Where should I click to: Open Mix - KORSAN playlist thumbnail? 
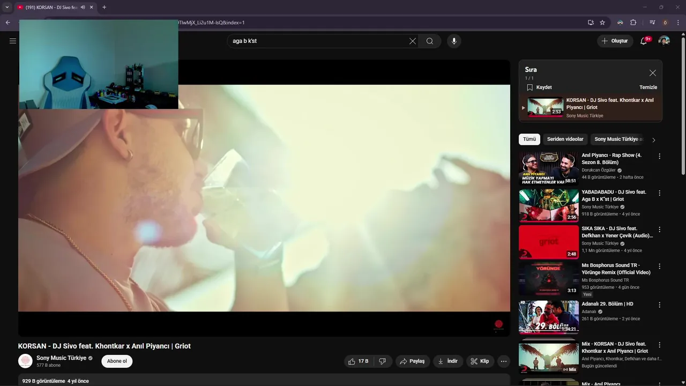[x=549, y=357]
